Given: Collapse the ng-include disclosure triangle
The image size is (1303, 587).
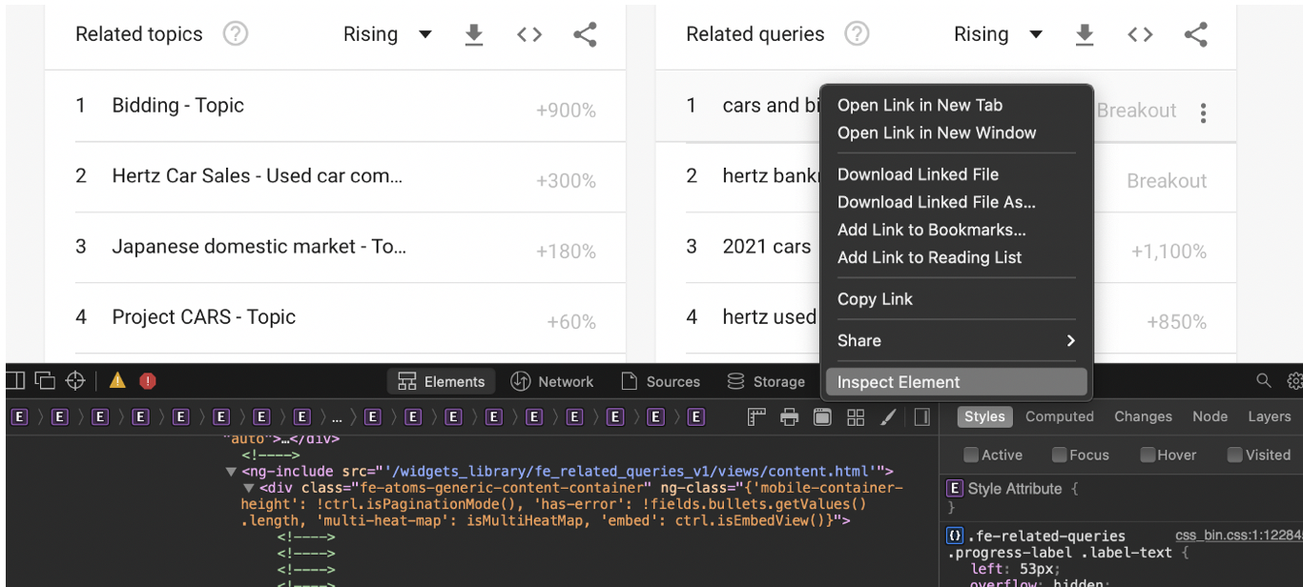Looking at the screenshot, I should tap(232, 471).
